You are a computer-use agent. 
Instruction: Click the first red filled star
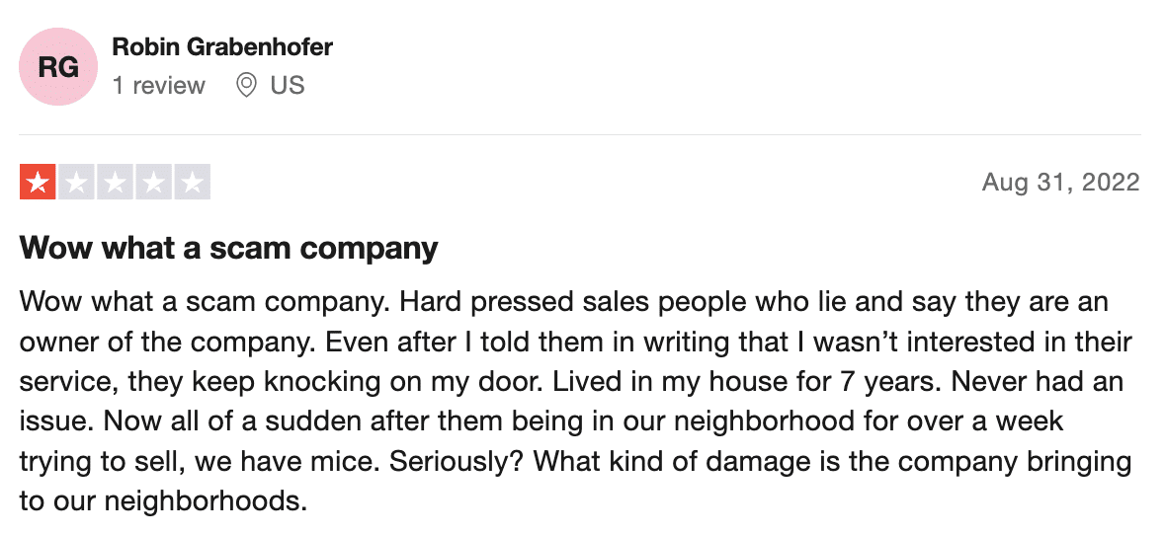[x=38, y=182]
